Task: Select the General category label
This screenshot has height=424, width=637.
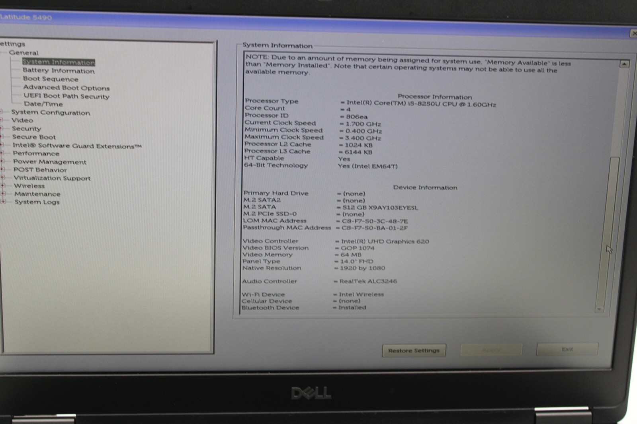Action: (x=23, y=53)
